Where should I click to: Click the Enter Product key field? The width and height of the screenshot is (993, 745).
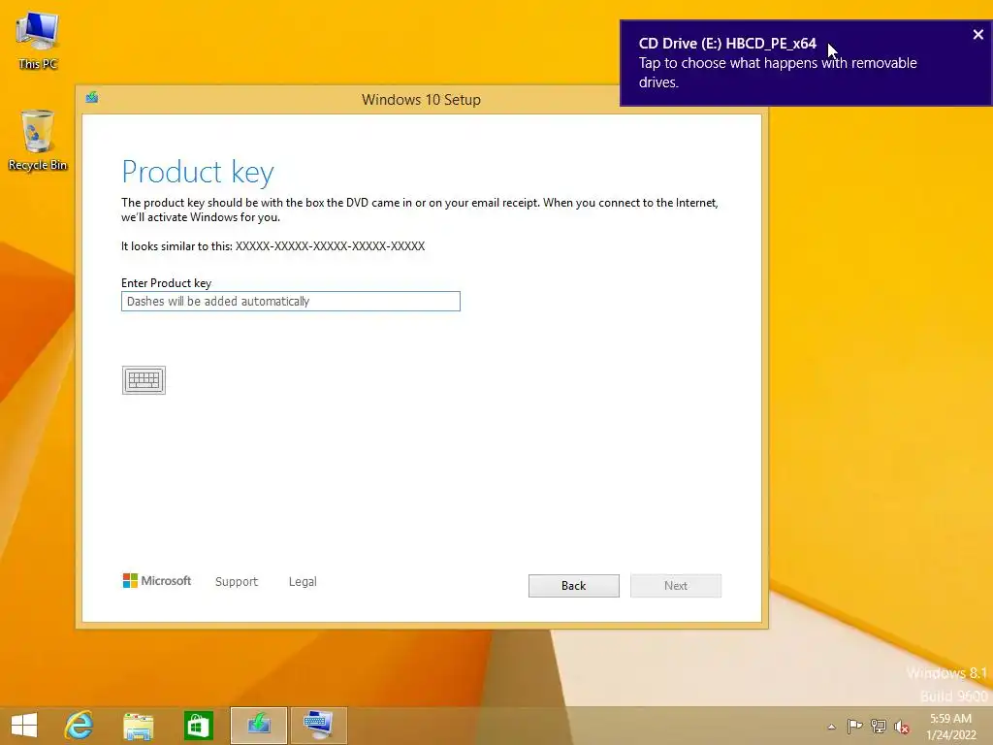click(x=291, y=301)
